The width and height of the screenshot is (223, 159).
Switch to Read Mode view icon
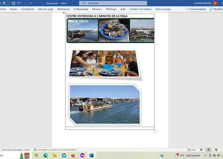(201, 150)
